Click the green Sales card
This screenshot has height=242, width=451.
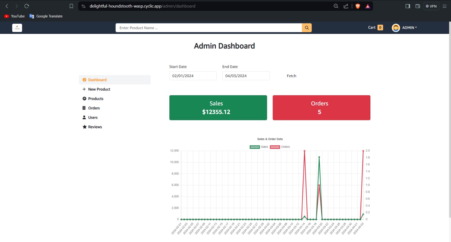pos(218,108)
